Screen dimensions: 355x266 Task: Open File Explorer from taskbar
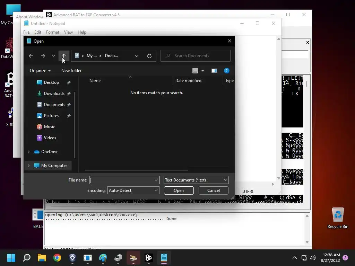[x=42, y=258]
